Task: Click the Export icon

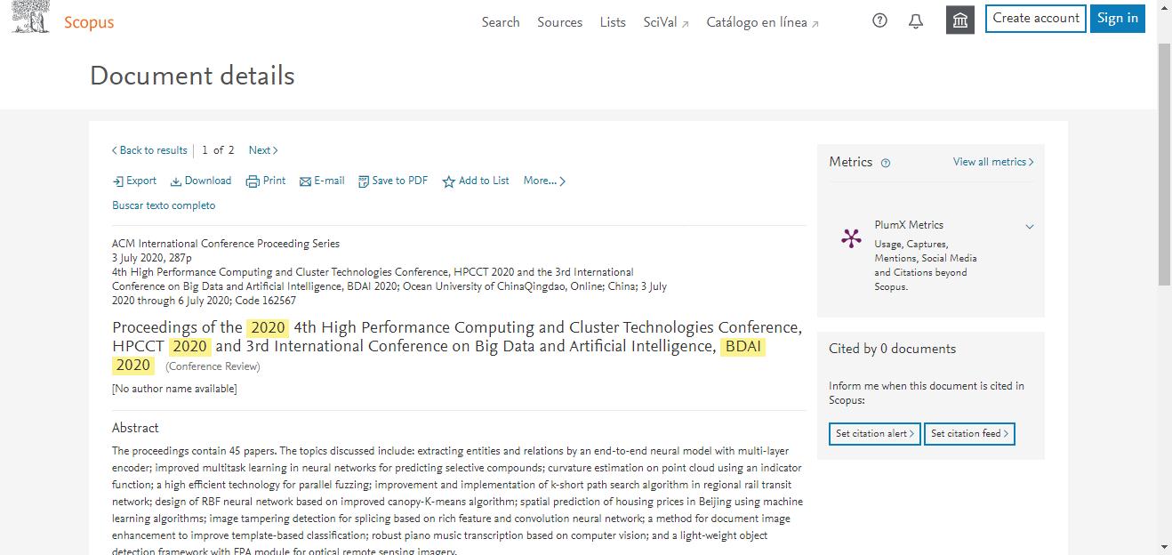Action: tap(118, 181)
